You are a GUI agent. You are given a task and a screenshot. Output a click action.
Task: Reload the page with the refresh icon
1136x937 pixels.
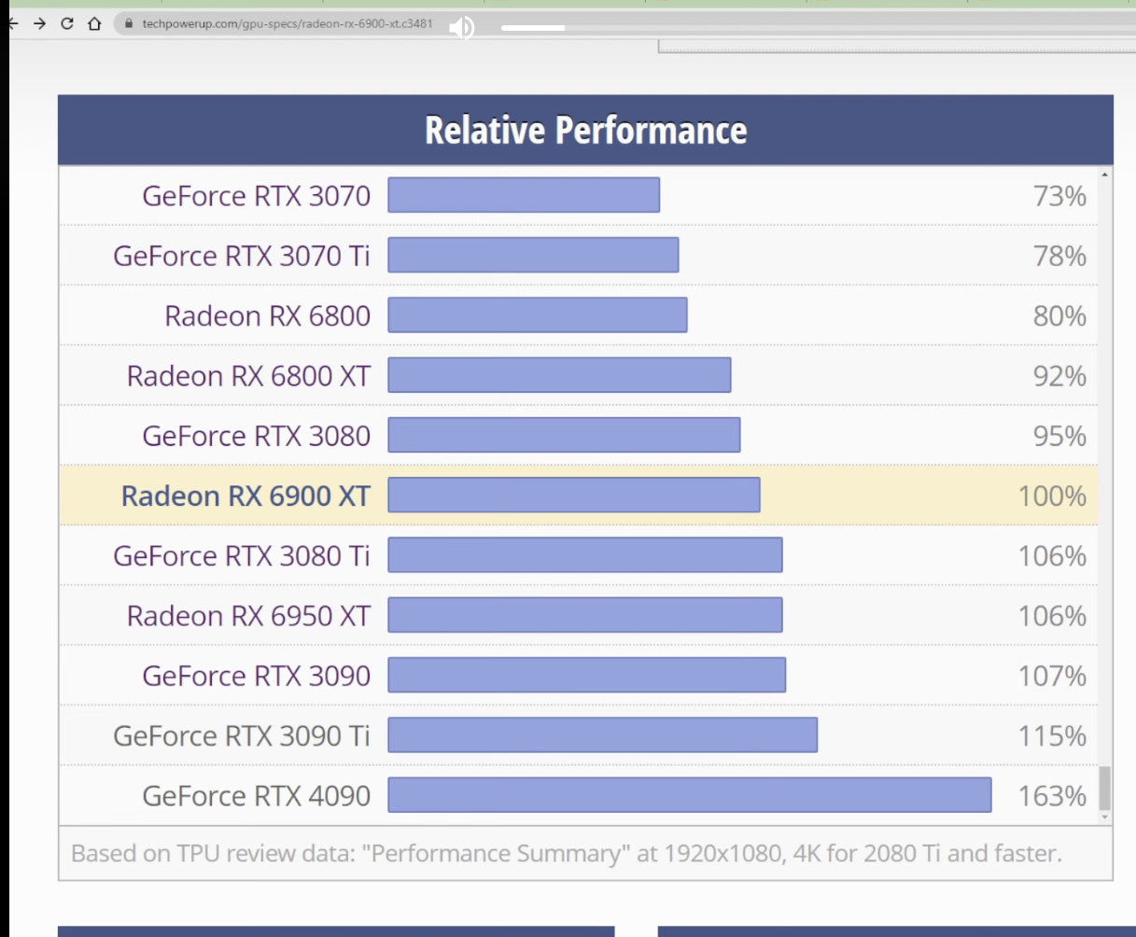66,24
